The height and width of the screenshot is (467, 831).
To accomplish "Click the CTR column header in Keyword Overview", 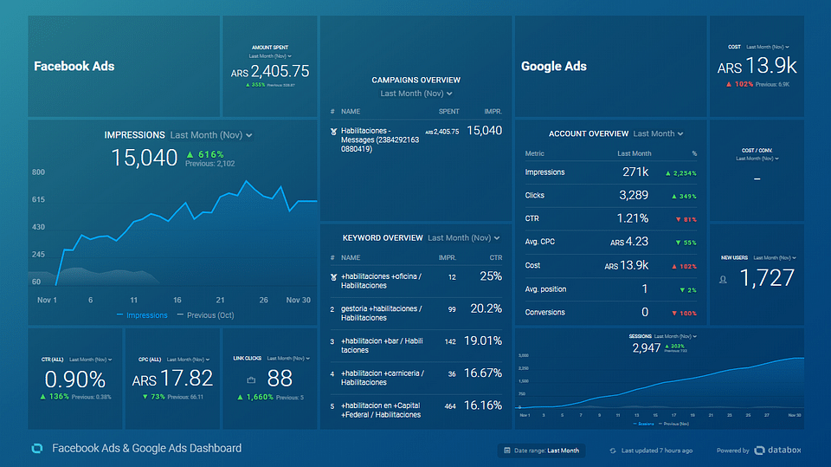I will point(495,258).
